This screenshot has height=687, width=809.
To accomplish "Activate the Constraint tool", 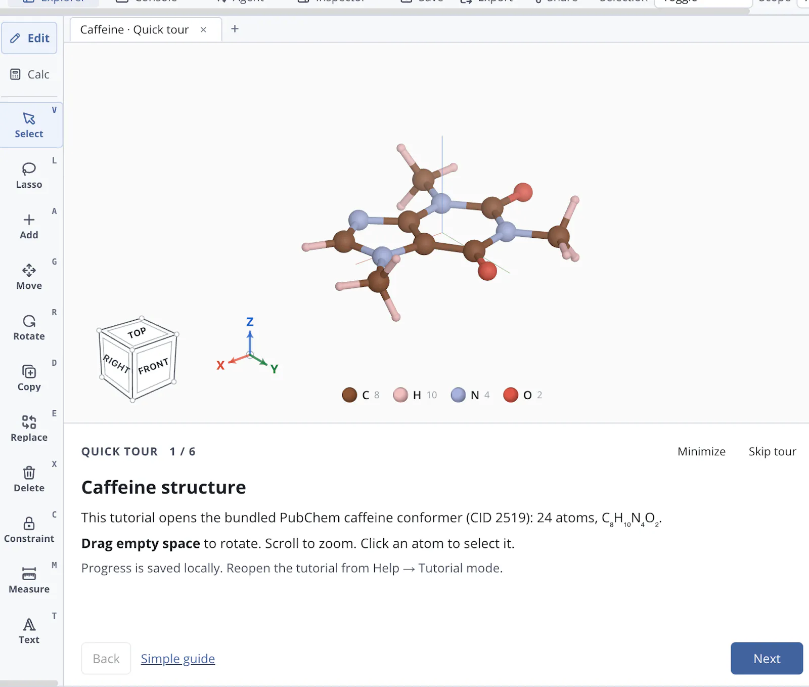I will point(30,530).
